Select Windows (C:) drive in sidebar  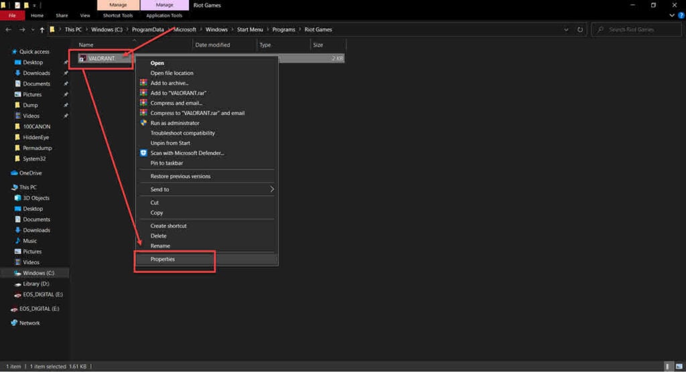[38, 273]
